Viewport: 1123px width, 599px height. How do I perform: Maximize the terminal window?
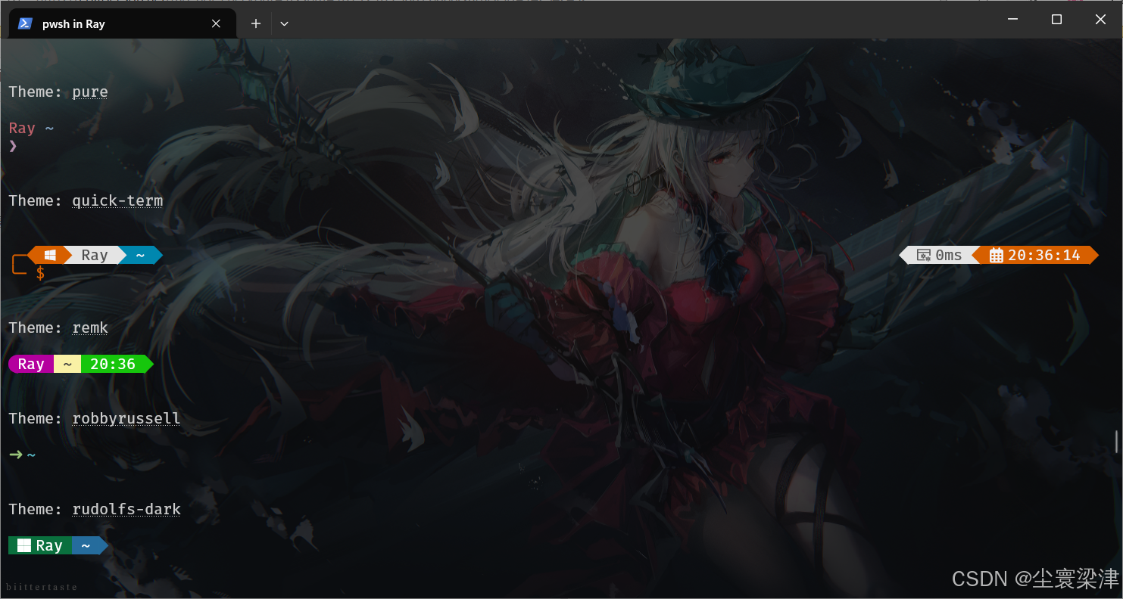(x=1056, y=20)
